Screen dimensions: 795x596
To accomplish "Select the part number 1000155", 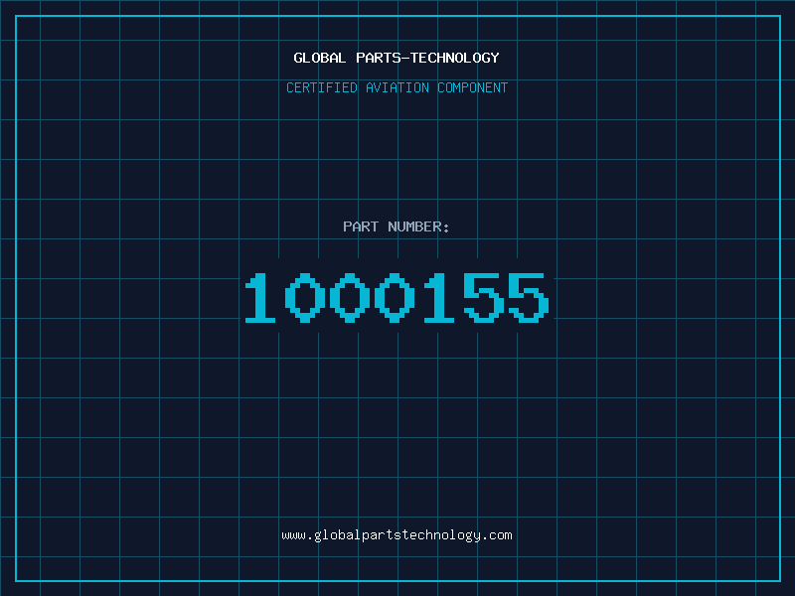I will coord(397,297).
